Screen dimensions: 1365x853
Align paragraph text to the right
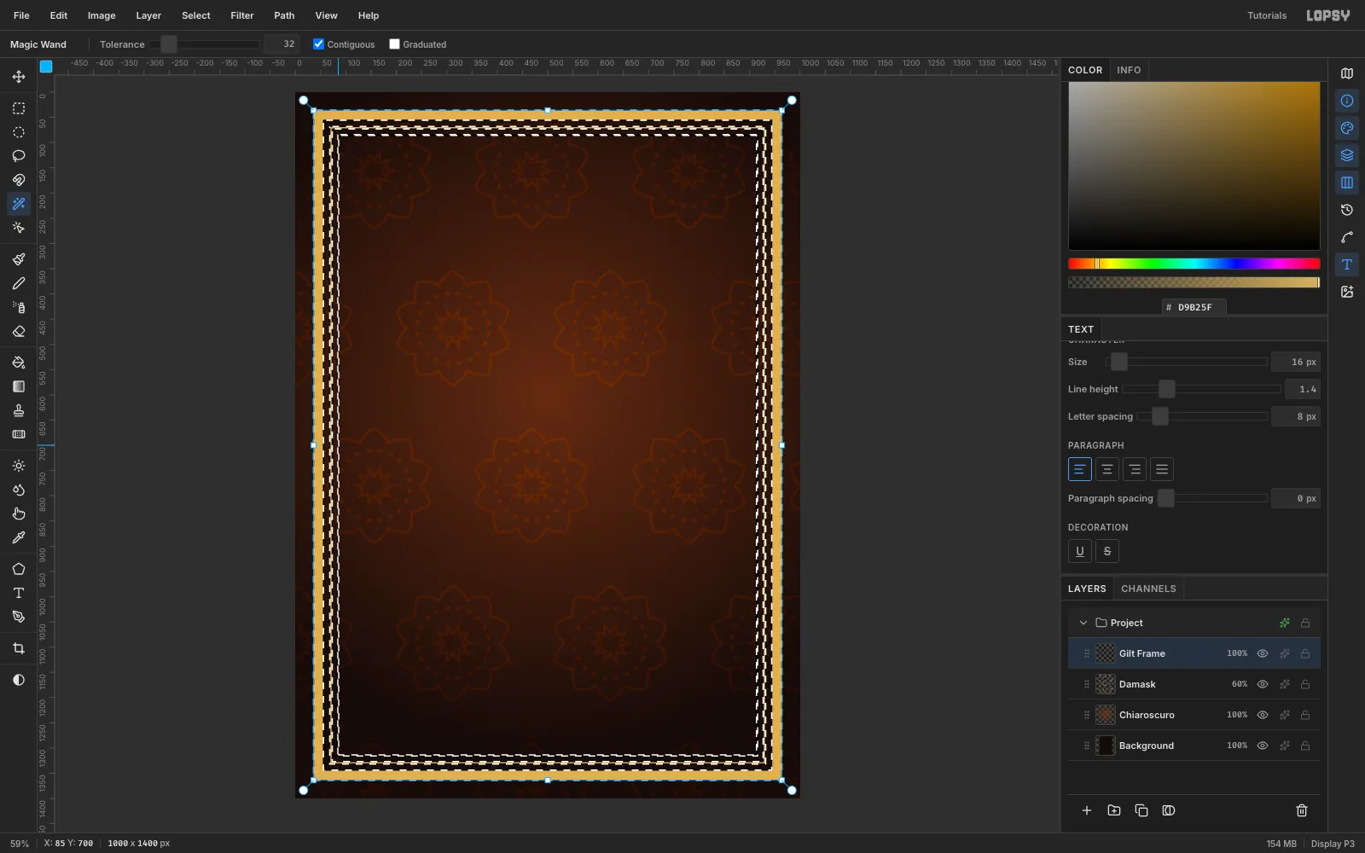coord(1135,469)
